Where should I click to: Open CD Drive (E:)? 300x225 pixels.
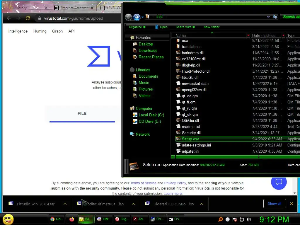(150, 122)
